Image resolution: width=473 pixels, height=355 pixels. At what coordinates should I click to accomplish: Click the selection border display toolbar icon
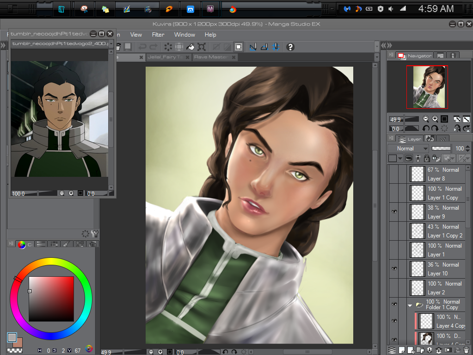click(239, 47)
